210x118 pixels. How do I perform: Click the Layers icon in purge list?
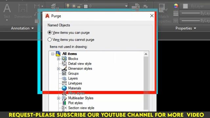(64, 78)
